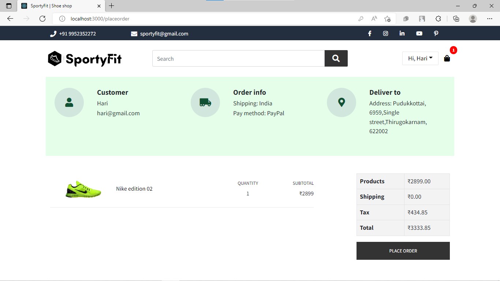Image resolution: width=500 pixels, height=281 pixels.
Task: Click the search magnifier button
Action: [x=336, y=58]
